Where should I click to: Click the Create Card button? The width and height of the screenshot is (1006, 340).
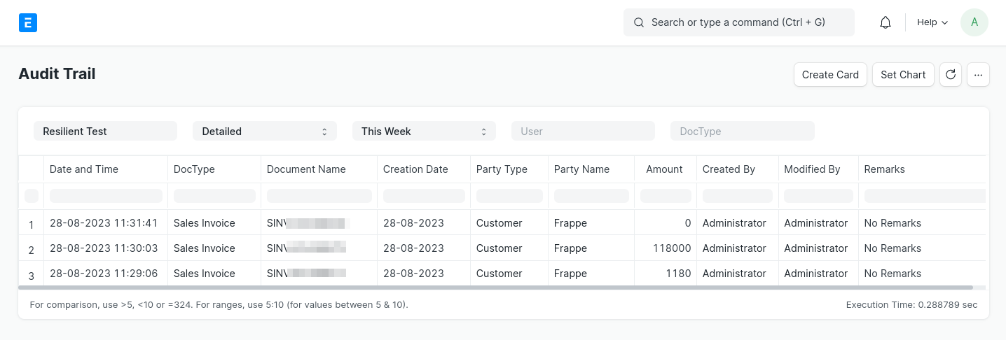[x=830, y=75]
